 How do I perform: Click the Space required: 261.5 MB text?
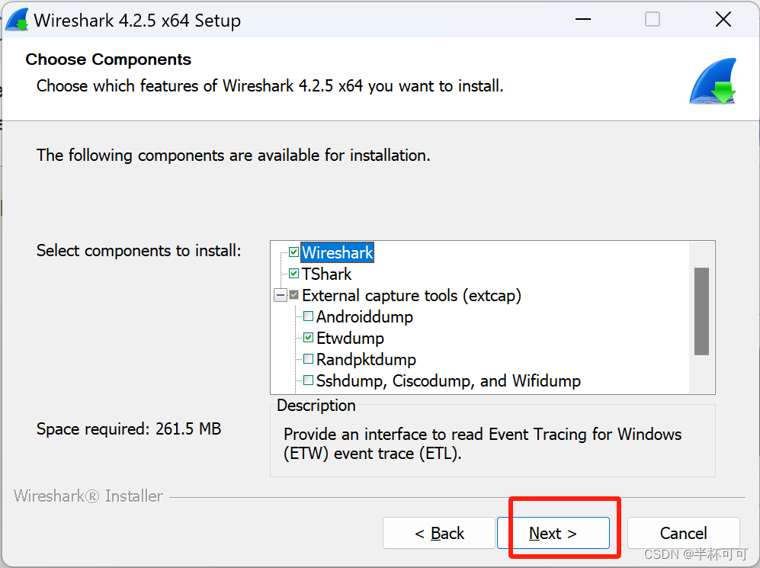tap(129, 429)
